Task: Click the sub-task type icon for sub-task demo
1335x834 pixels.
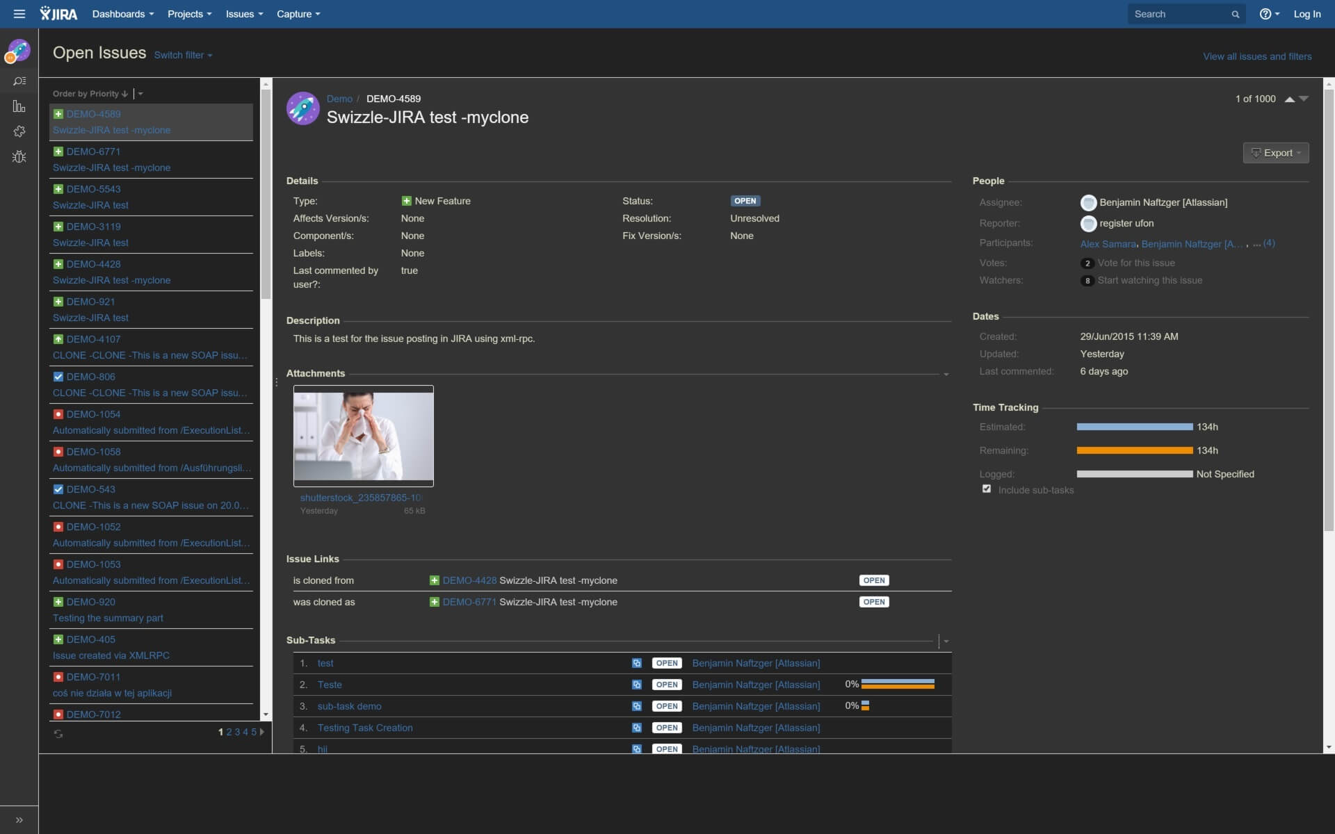Action: (x=637, y=706)
